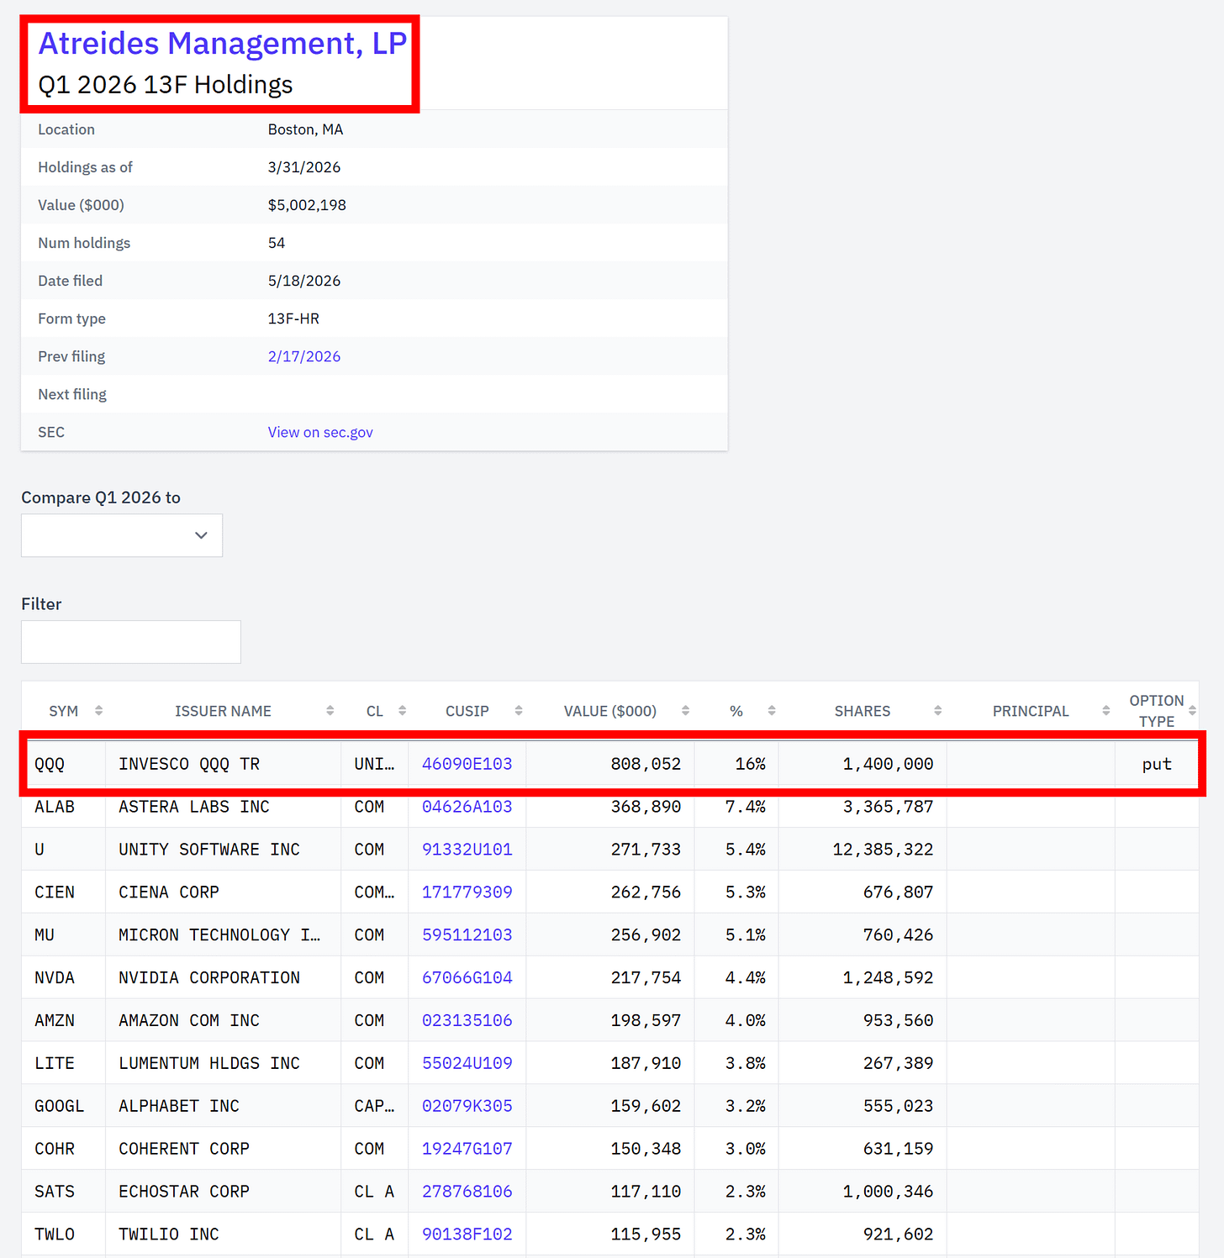The width and height of the screenshot is (1224, 1258).
Task: Open CUSIP 91332U101 for Unity Software
Action: click(x=467, y=850)
